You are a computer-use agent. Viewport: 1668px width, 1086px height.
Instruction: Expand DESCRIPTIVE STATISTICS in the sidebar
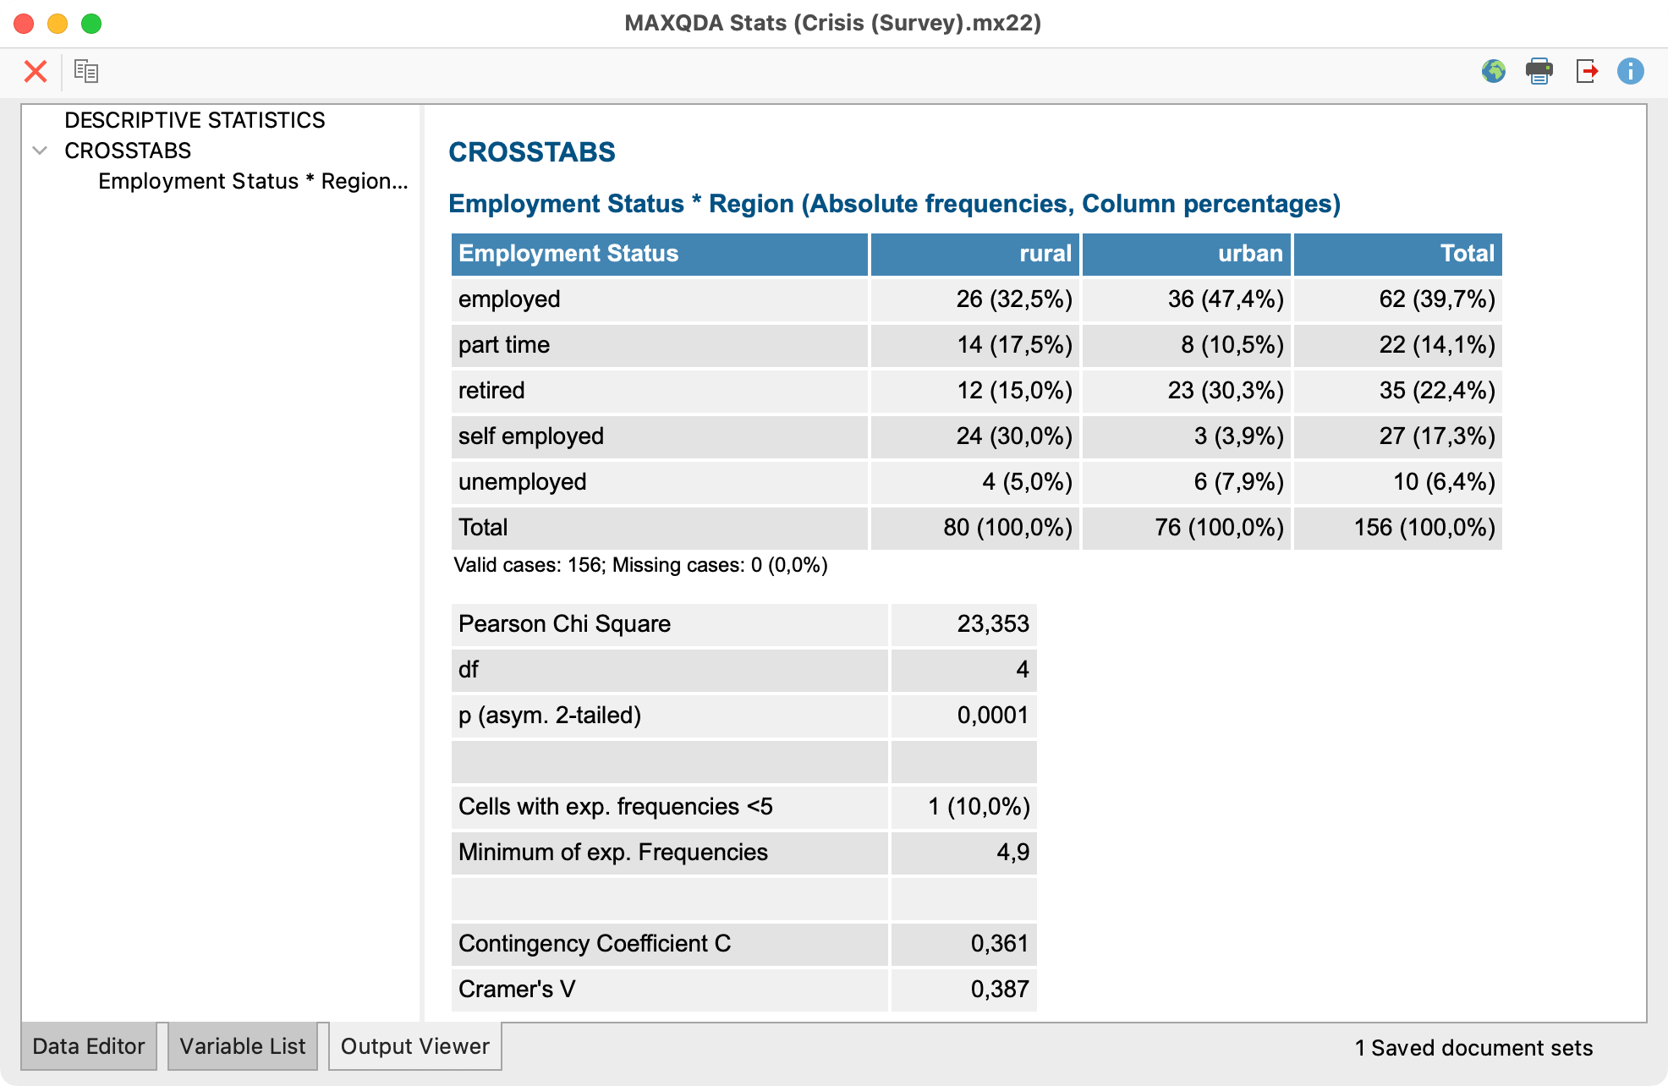click(195, 120)
